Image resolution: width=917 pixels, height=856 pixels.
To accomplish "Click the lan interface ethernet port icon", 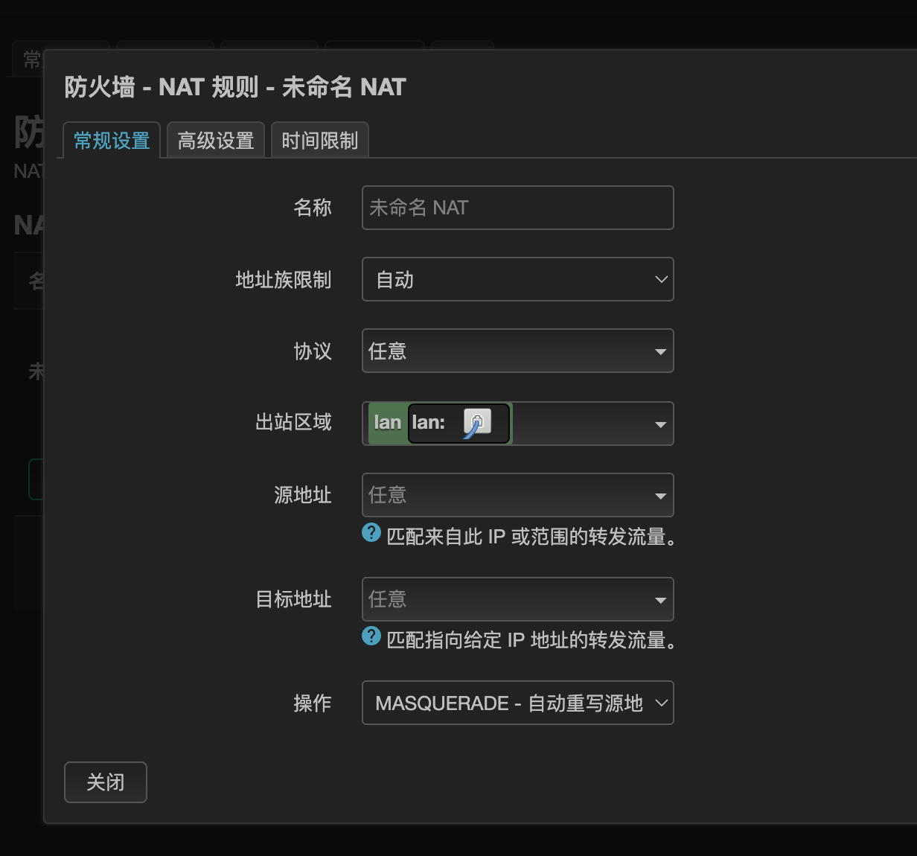I will pyautogui.click(x=476, y=423).
